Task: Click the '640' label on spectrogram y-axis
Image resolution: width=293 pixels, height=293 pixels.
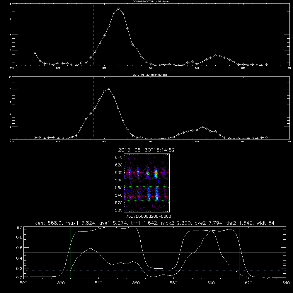Action: coord(119,158)
